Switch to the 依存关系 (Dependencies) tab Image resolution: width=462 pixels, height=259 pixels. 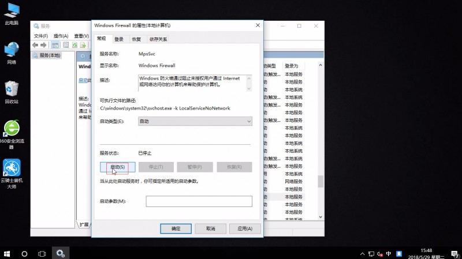click(158, 39)
